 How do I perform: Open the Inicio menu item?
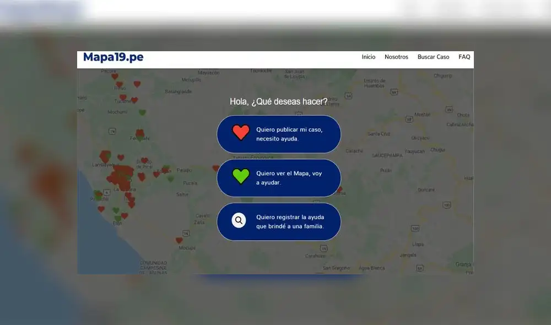point(368,57)
